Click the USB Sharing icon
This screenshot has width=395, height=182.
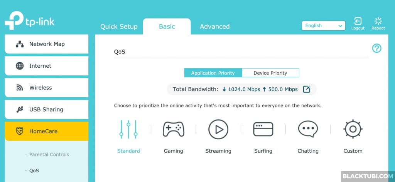[20, 110]
